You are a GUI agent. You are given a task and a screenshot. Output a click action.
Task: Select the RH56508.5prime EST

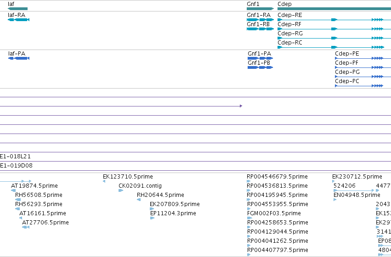(x=39, y=195)
